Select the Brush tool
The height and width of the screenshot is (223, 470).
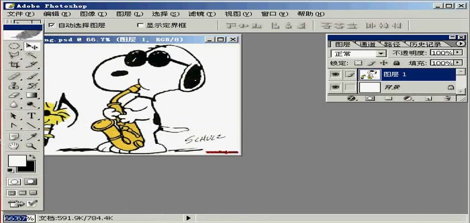(32, 77)
